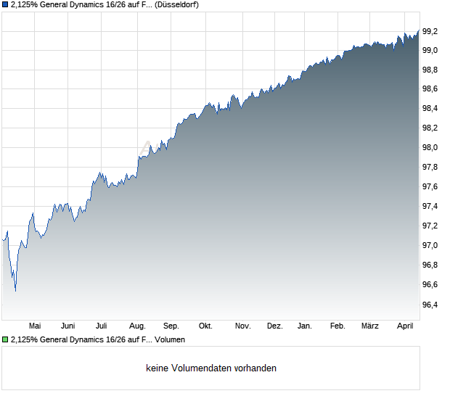
Task: Select the 'Dez.' month label on the axis
Action: pyautogui.click(x=275, y=326)
